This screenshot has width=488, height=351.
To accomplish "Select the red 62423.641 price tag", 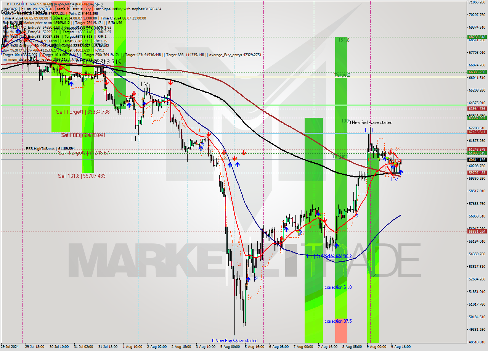I will [477, 132].
